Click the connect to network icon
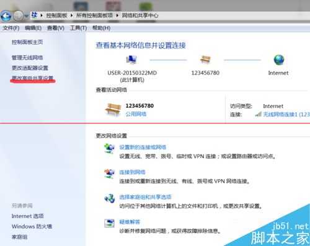Viewport: 310px width, 246px height. [109, 173]
